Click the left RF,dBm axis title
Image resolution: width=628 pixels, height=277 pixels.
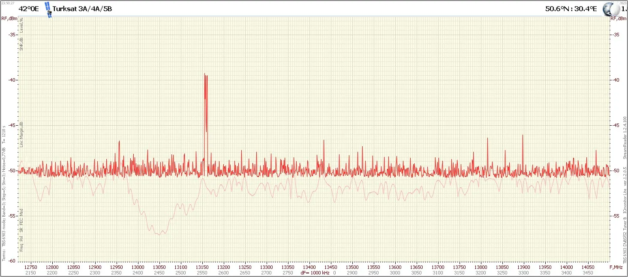pos(9,18)
